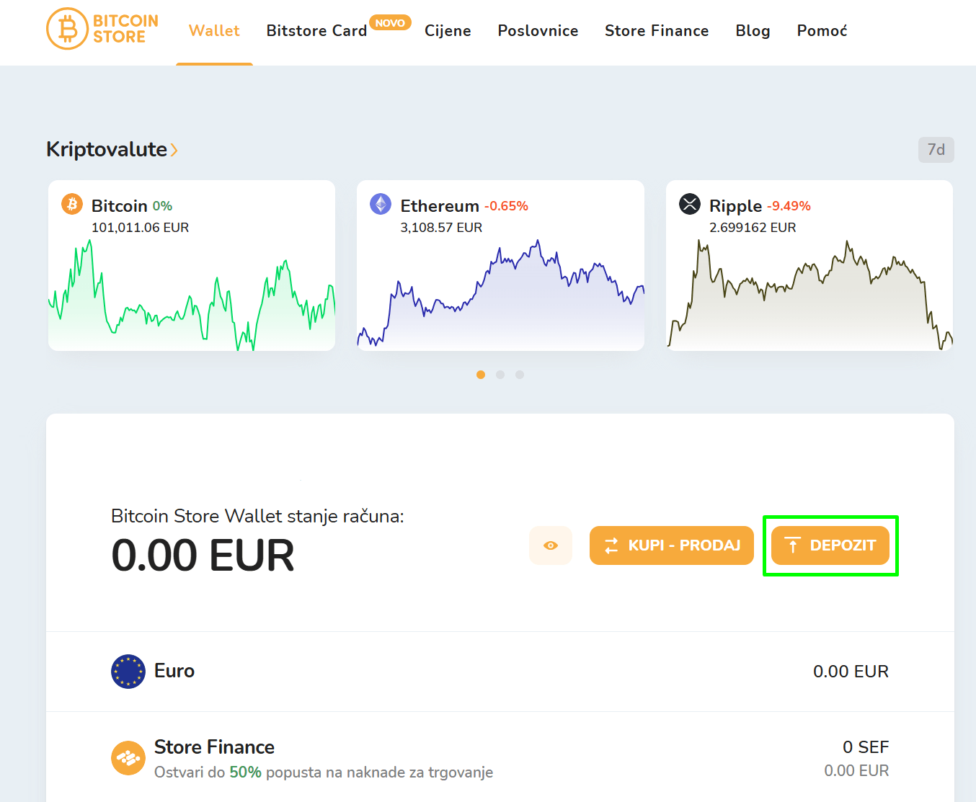976x802 pixels.
Task: Open the Ethereum price chart card
Action: click(x=500, y=288)
